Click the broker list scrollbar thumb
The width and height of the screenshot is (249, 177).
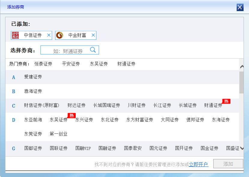pos(241,82)
